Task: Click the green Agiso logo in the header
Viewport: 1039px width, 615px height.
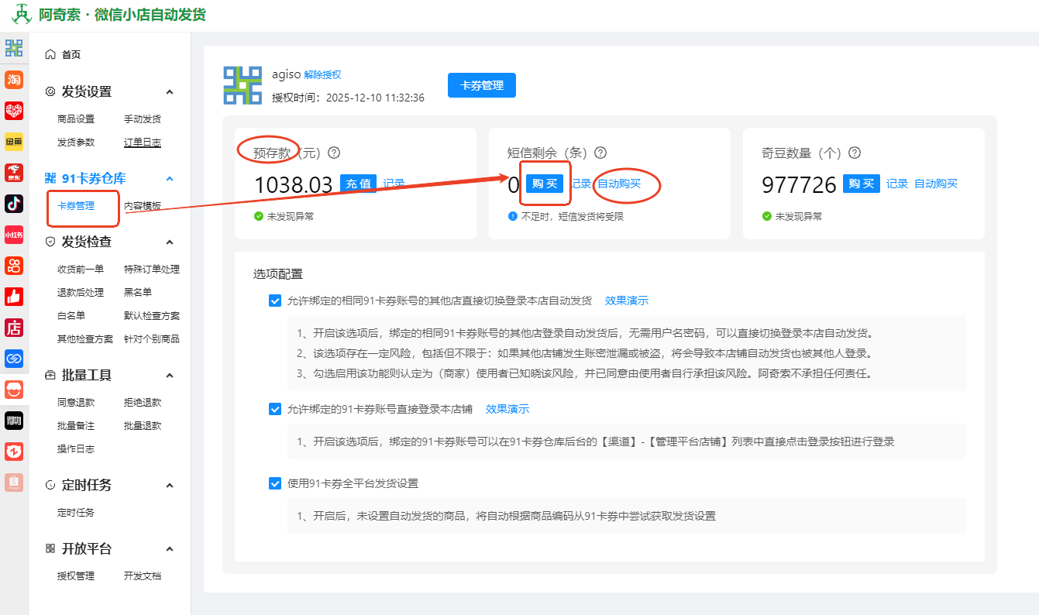Action: tap(22, 15)
